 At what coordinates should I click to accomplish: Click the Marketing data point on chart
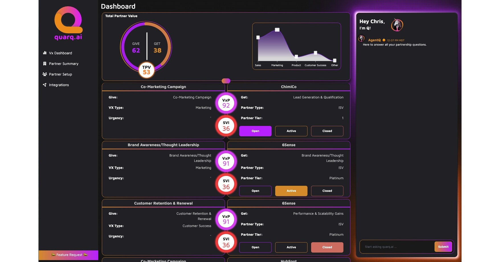click(x=277, y=30)
